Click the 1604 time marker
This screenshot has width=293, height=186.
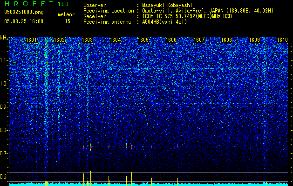click(116, 40)
